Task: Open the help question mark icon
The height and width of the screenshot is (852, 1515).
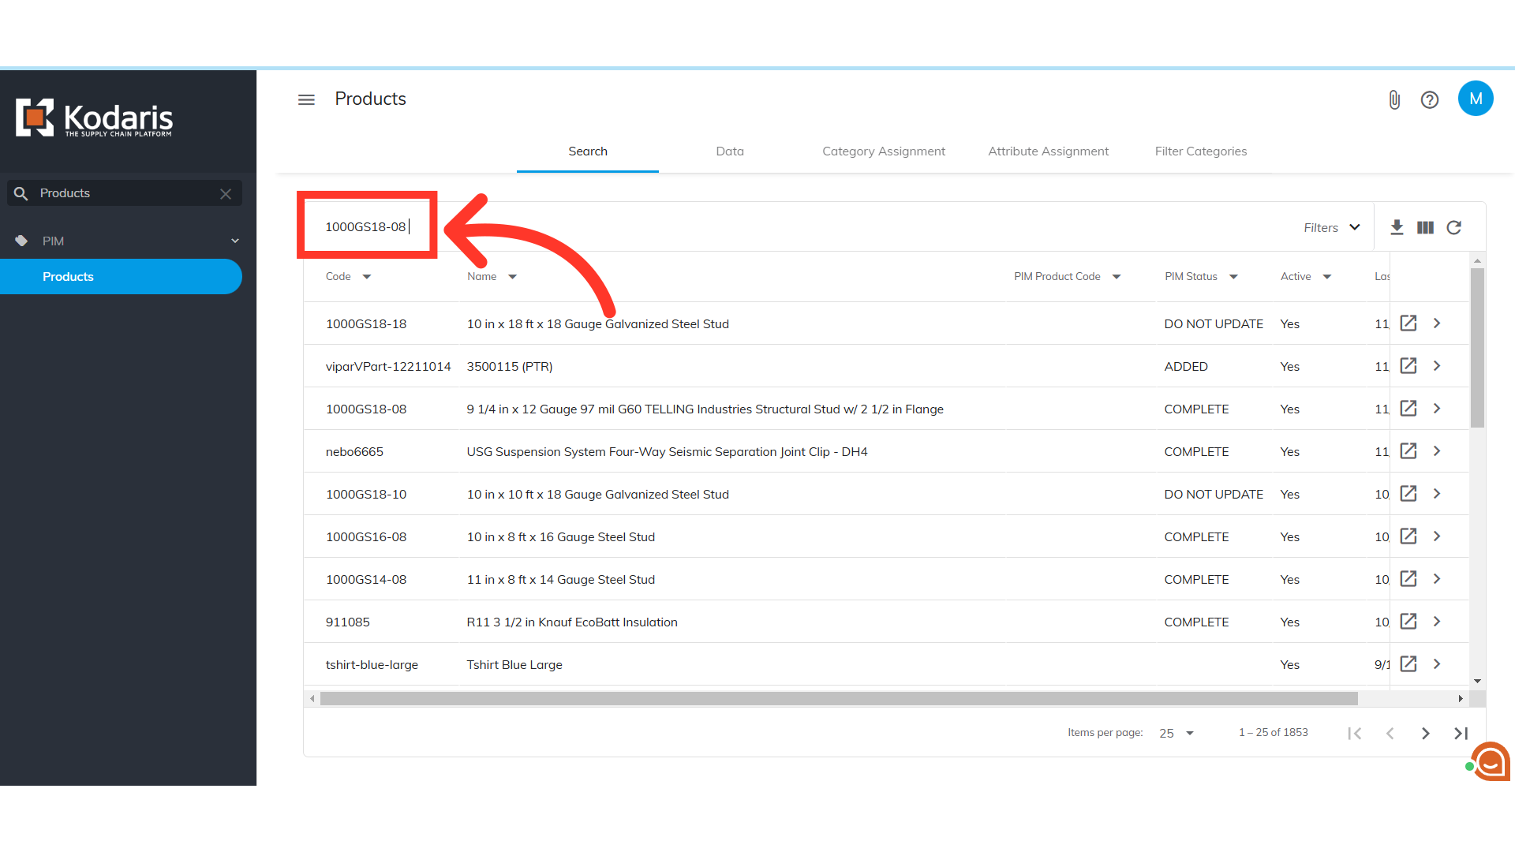Action: pos(1429,99)
